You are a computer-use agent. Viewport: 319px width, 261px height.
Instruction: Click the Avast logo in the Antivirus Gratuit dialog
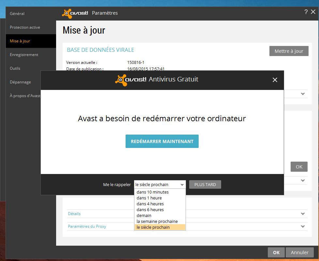tap(130, 80)
